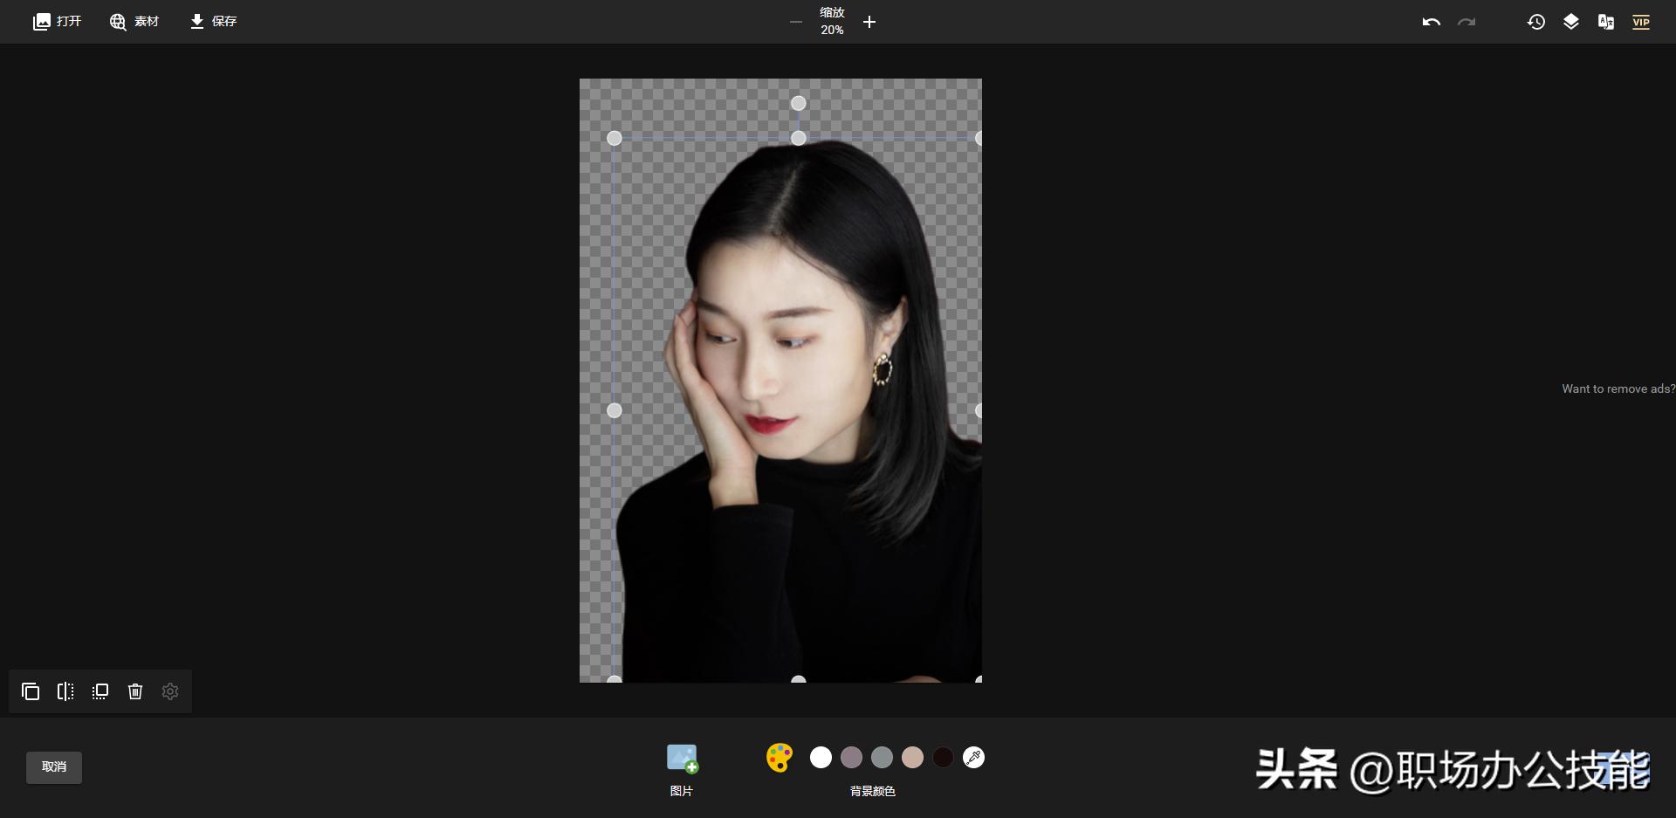Undo the last action
This screenshot has width=1676, height=818.
click(1432, 21)
